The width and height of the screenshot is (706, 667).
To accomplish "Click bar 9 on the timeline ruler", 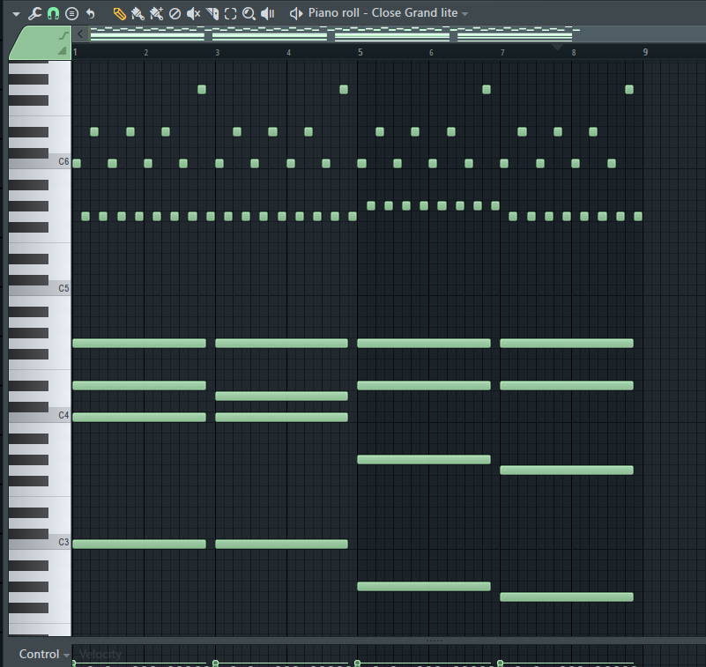I will [645, 53].
